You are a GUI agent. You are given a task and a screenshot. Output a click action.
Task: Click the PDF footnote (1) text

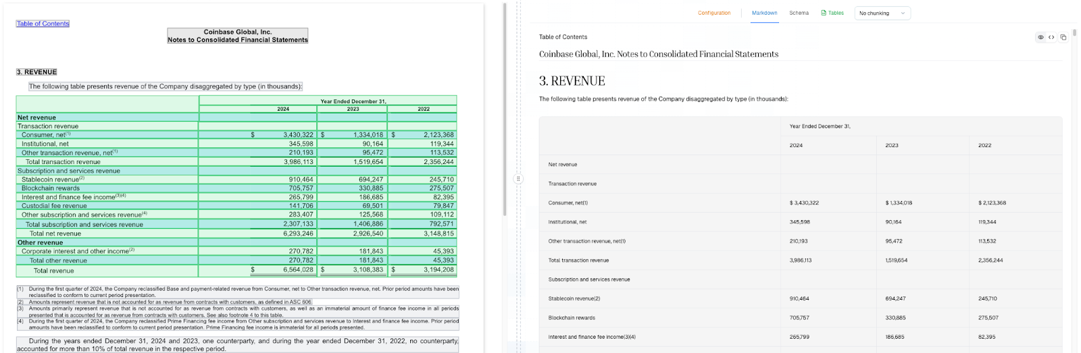click(238, 292)
